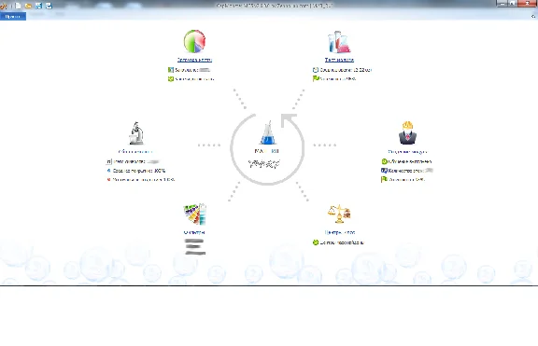Image resolution: width=538 pixels, height=346 pixels.
Task: Open the microscope module icon
Action: (x=136, y=133)
